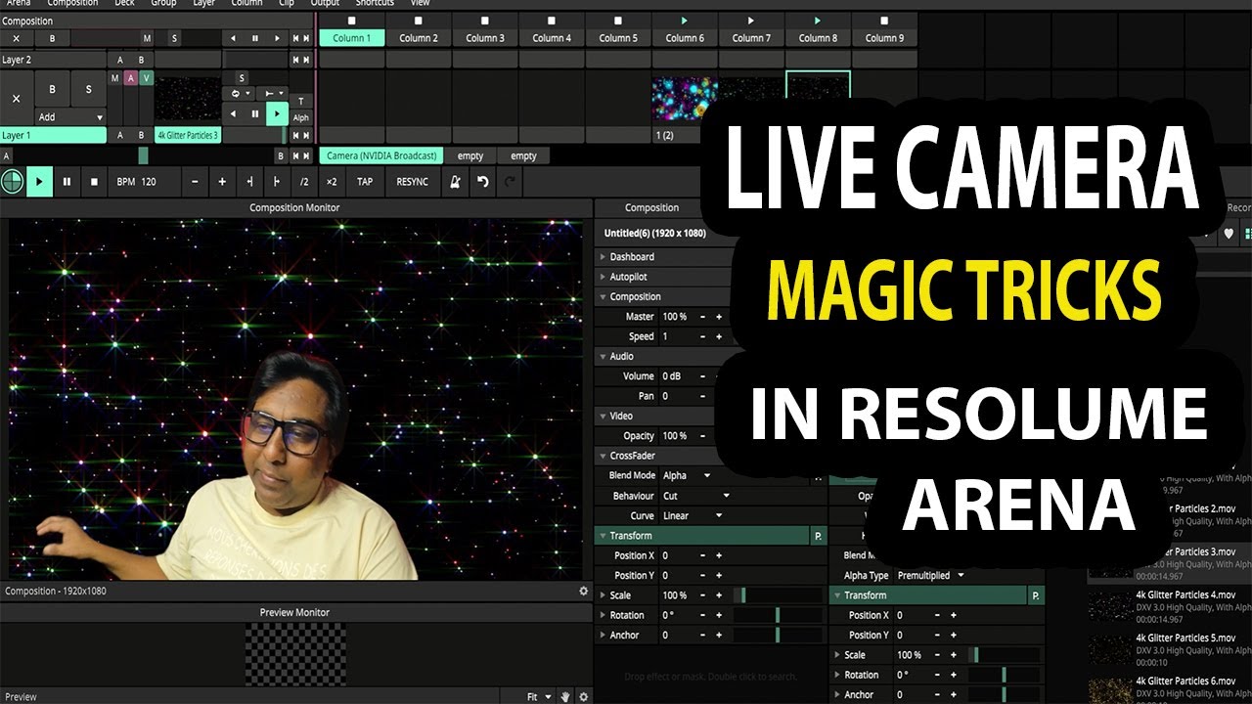Open the Behaviour Cut dropdown
Viewport: 1252px width, 704px height.
click(x=695, y=496)
